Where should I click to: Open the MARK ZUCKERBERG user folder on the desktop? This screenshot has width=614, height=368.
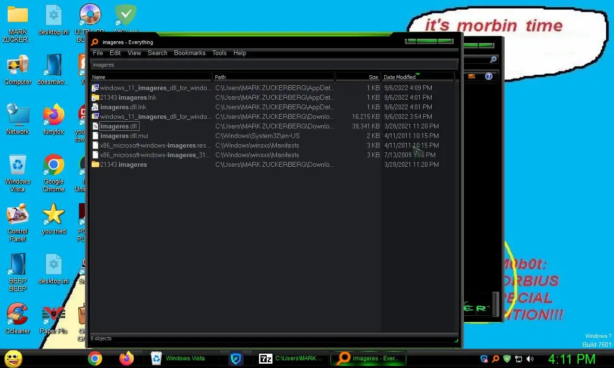[18, 24]
